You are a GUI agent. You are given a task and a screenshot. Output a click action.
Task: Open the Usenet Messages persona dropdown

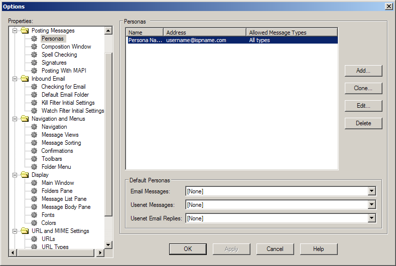point(371,204)
